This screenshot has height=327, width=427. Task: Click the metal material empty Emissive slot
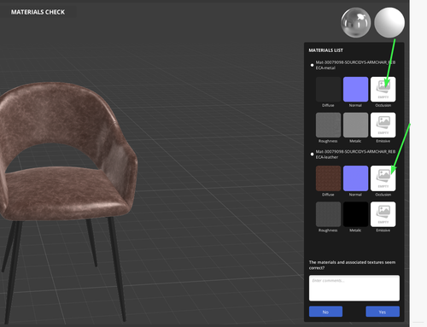[383, 125]
